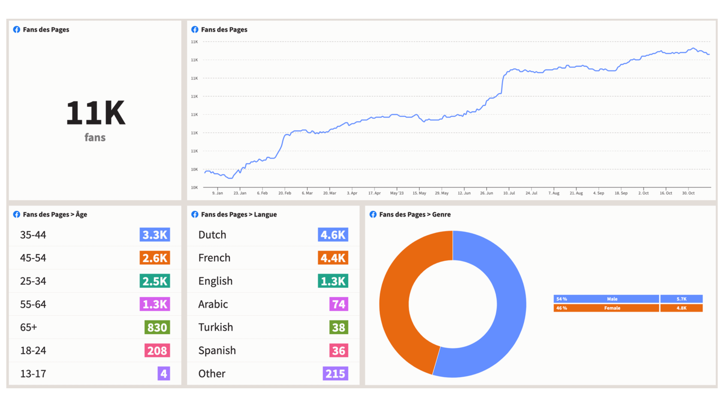Click the Fans des Pages > Langue title
The width and height of the screenshot is (724, 407).
pos(239,214)
